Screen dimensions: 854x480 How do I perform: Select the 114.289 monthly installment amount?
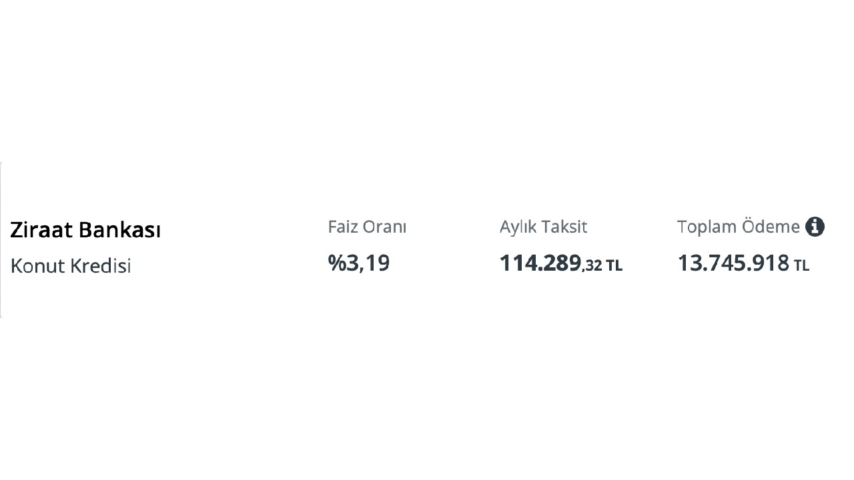click(x=540, y=263)
